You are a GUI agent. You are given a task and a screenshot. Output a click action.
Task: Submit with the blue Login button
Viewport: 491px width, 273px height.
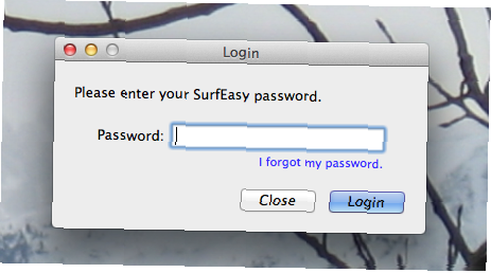point(366,202)
